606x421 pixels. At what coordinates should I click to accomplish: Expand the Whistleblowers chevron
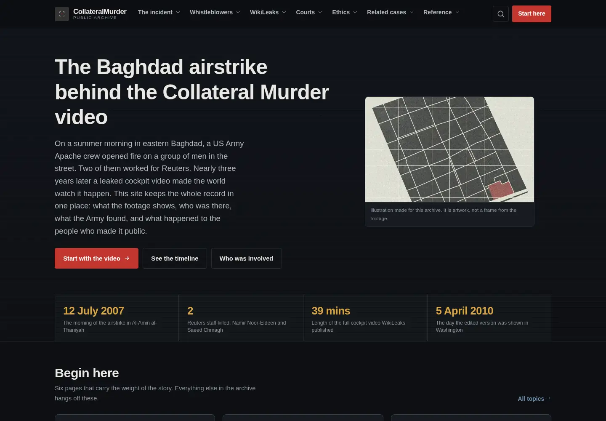238,13
